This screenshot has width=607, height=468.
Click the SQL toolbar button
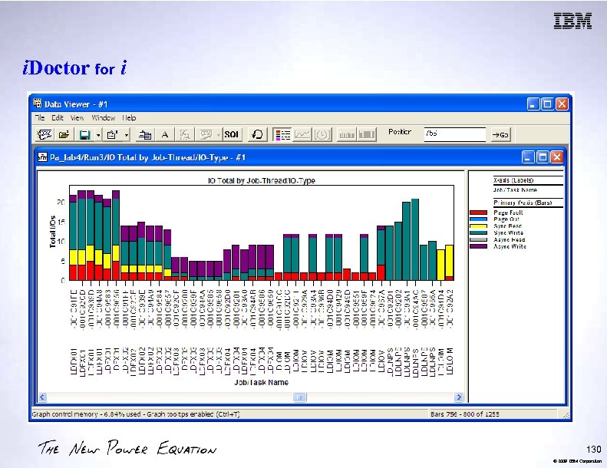(232, 134)
